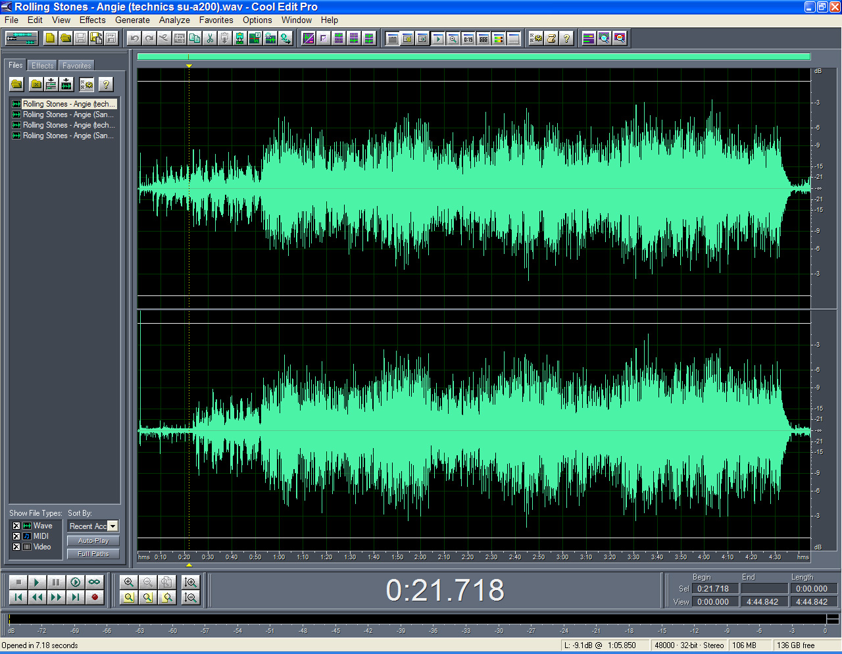Open the Sort By dropdown
This screenshot has width=842, height=654.
click(112, 526)
